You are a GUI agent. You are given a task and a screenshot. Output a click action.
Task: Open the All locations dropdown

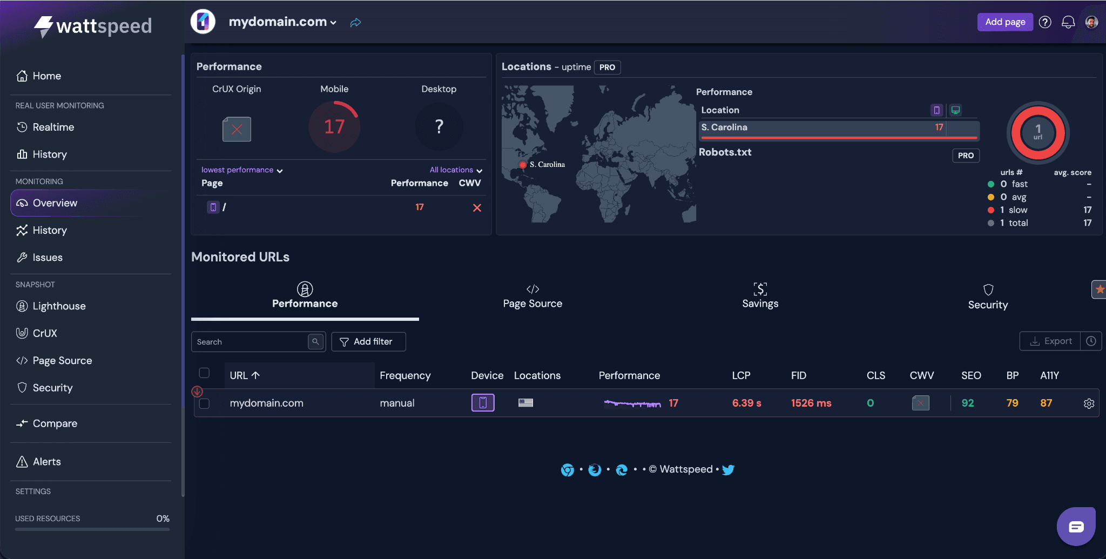tap(456, 170)
